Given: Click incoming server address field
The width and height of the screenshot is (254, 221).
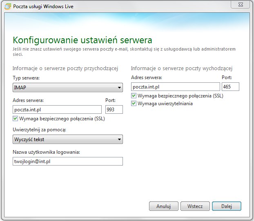Looking at the screenshot, I should pos(57,110).
